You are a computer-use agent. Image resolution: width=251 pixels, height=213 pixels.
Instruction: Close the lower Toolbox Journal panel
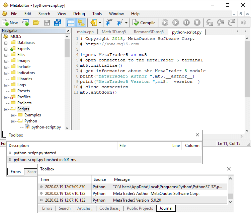pyautogui.click(x=229, y=169)
